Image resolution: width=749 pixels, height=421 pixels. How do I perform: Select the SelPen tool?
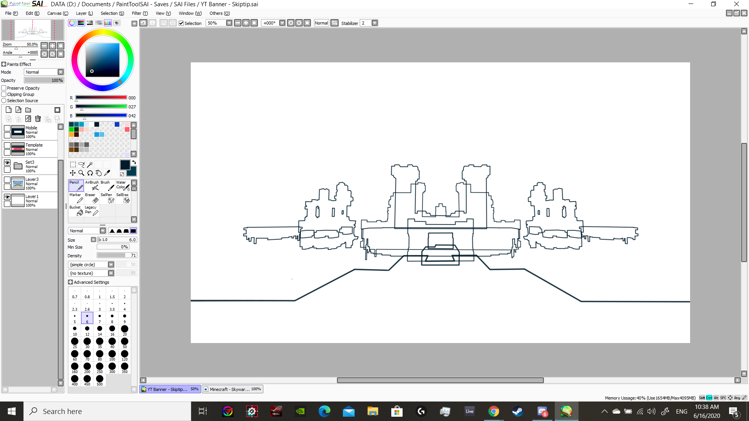pos(107,198)
